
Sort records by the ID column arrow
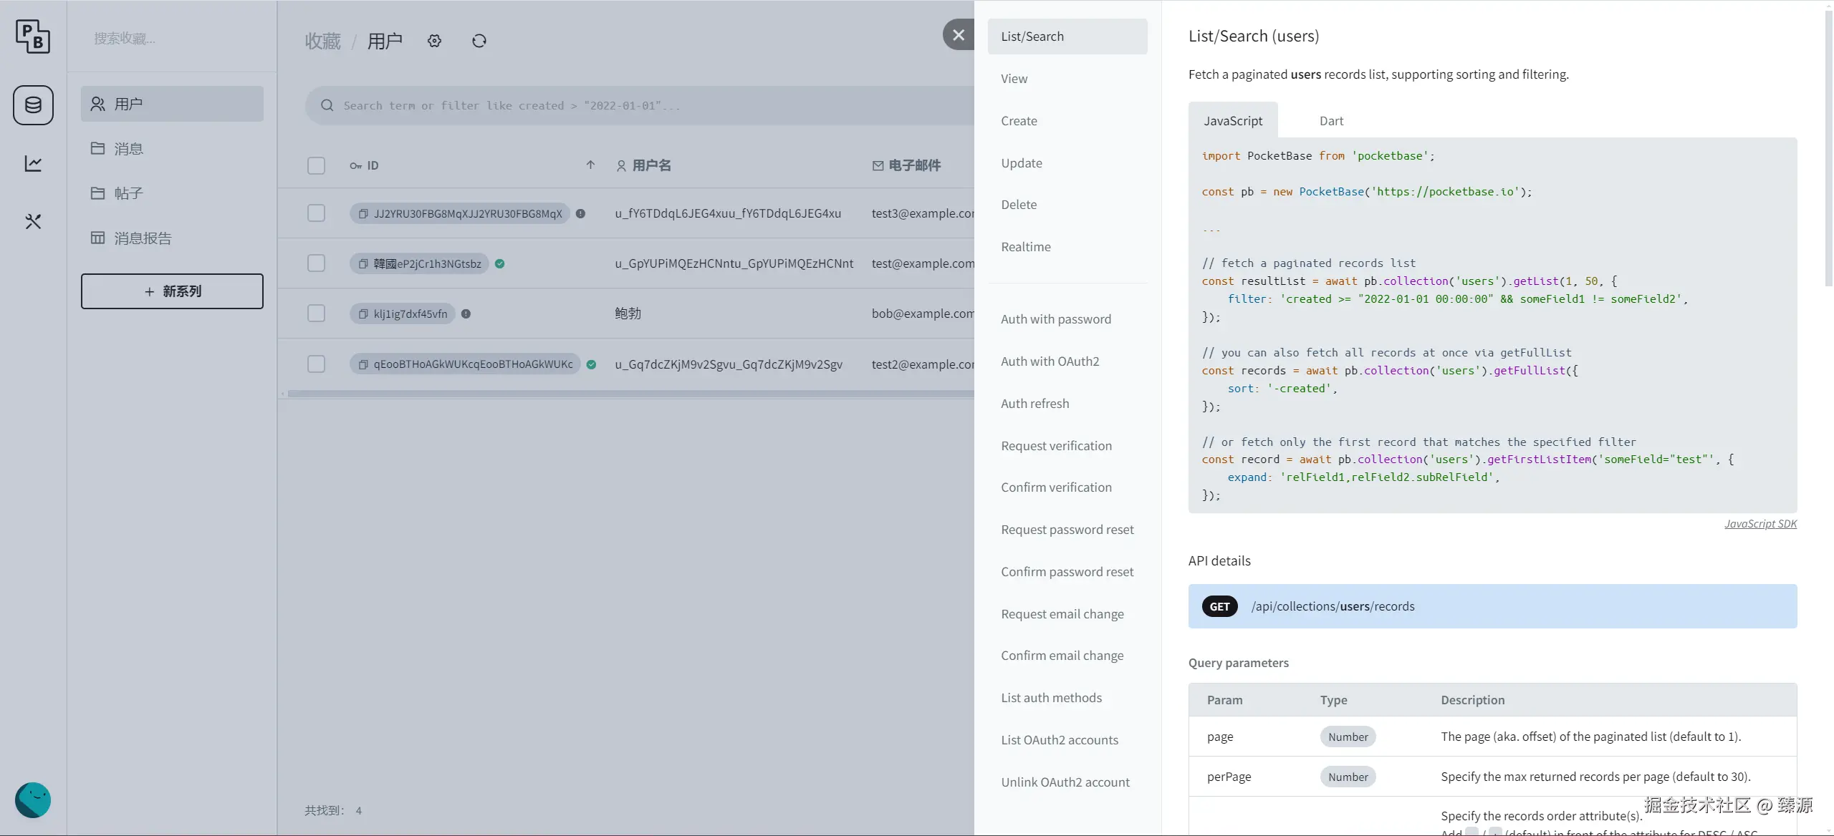[590, 165]
